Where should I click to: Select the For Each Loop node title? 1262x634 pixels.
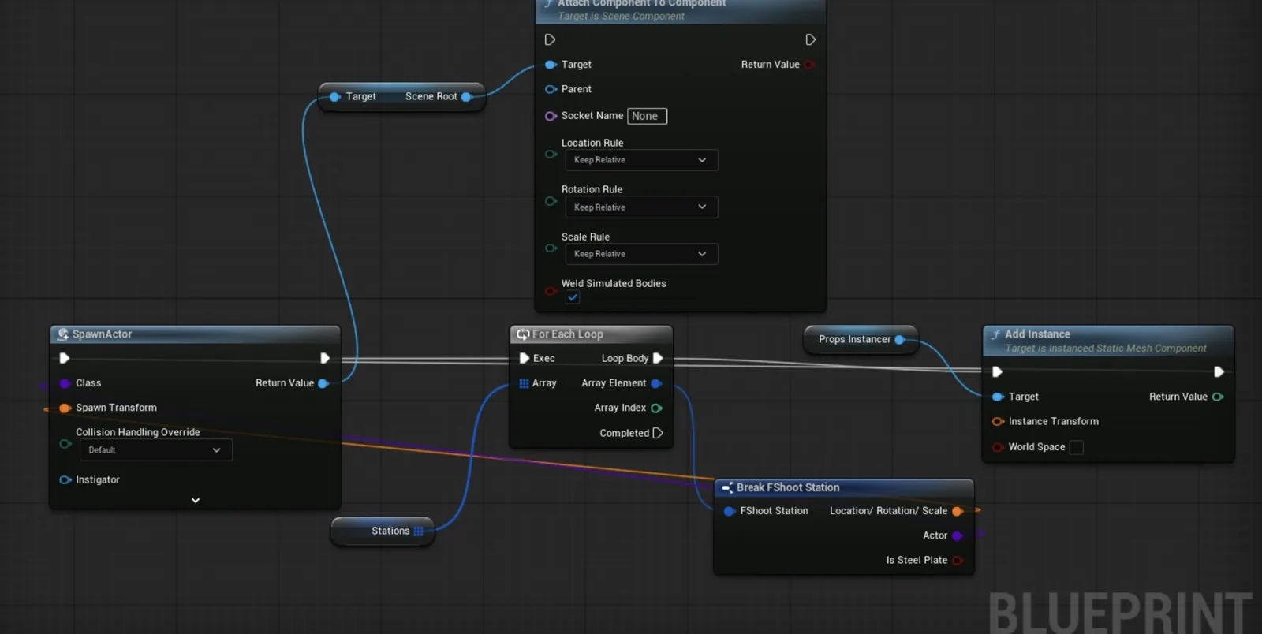coord(568,334)
